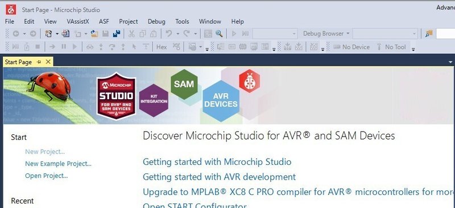The height and width of the screenshot is (208, 455).
Task: Open the ASF menu
Action: tap(104, 22)
